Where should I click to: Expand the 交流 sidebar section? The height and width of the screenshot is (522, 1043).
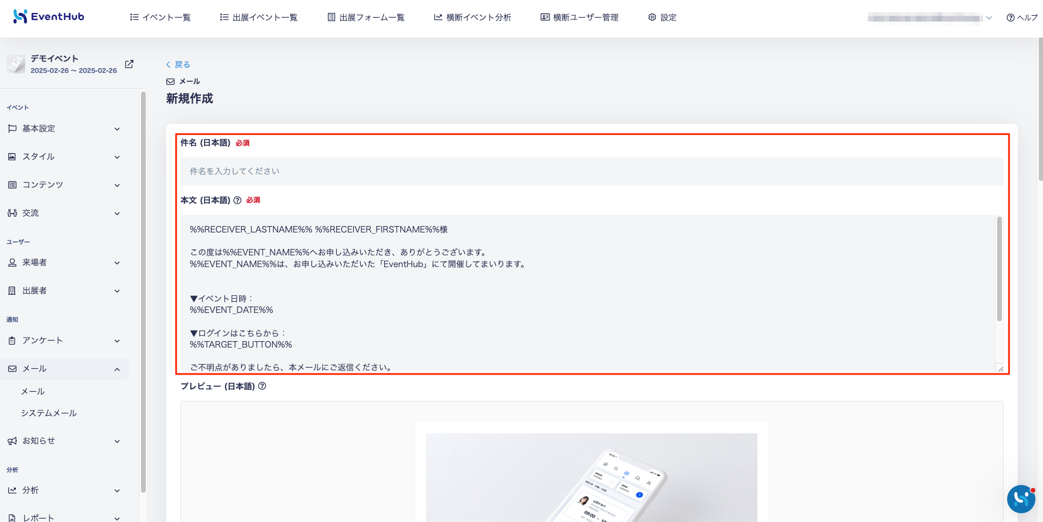pos(65,213)
